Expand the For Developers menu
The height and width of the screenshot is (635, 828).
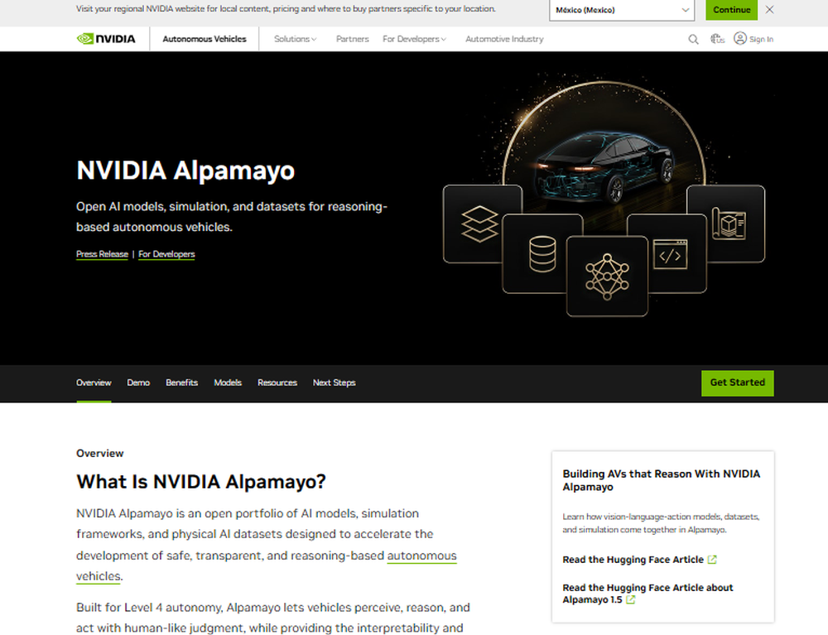pos(414,39)
